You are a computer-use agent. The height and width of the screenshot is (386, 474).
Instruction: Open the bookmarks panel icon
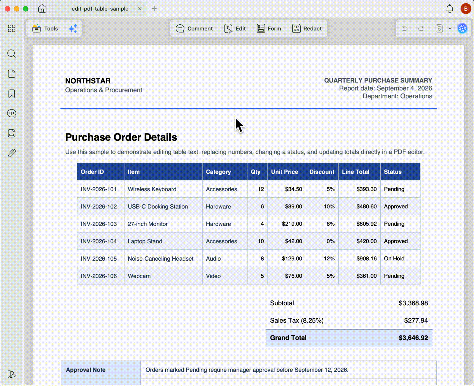(x=12, y=94)
